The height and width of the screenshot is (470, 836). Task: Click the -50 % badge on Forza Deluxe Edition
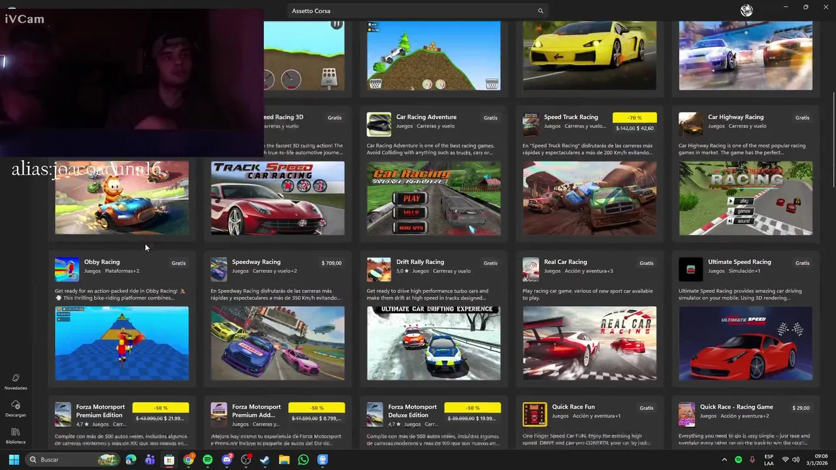pos(473,408)
